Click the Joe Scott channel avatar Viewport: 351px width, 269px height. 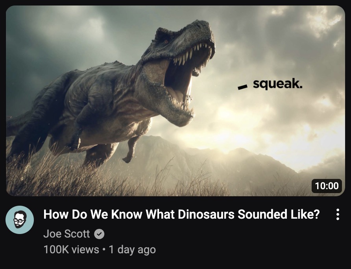click(20, 219)
